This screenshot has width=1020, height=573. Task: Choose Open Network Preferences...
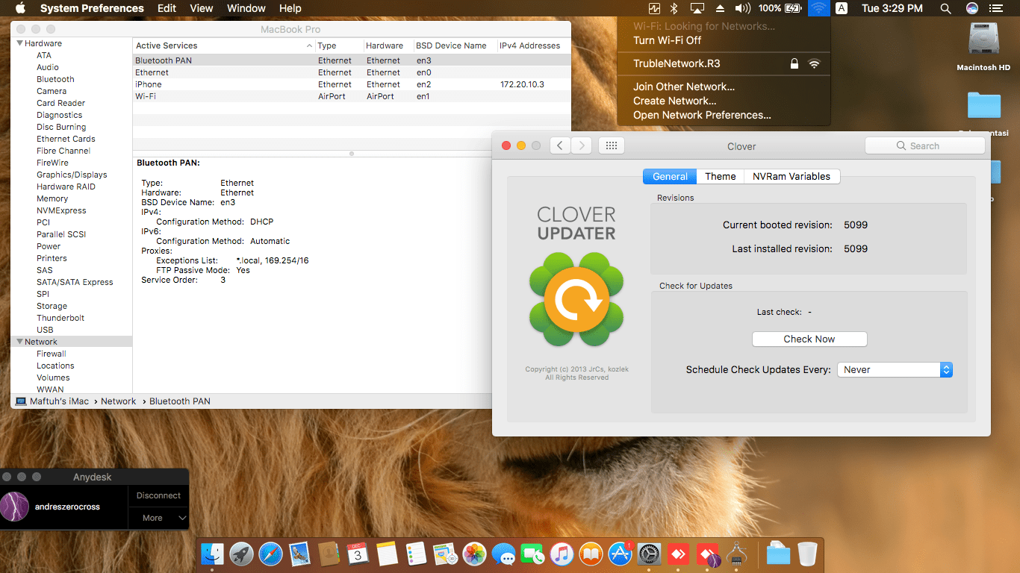(x=724, y=115)
